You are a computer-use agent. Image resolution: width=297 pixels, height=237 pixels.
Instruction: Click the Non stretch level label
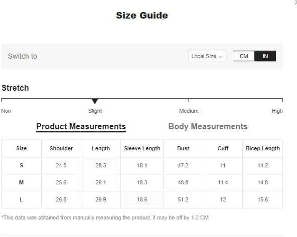pyautogui.click(x=6, y=111)
